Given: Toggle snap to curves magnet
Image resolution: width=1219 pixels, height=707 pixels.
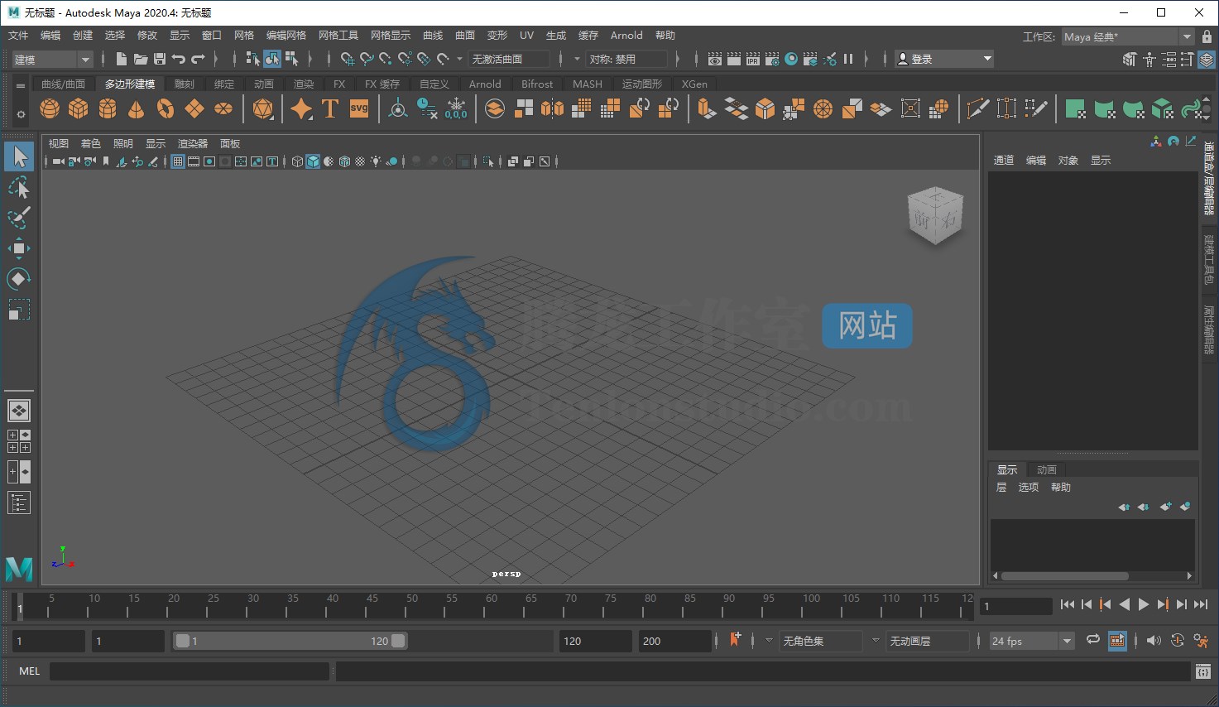Looking at the screenshot, I should point(367,59).
